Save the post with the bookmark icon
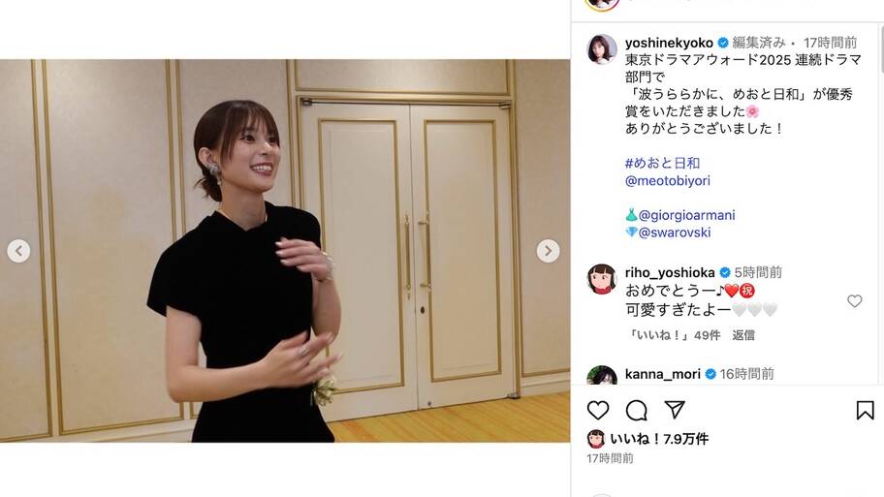This screenshot has width=884, height=497. pyautogui.click(x=865, y=410)
